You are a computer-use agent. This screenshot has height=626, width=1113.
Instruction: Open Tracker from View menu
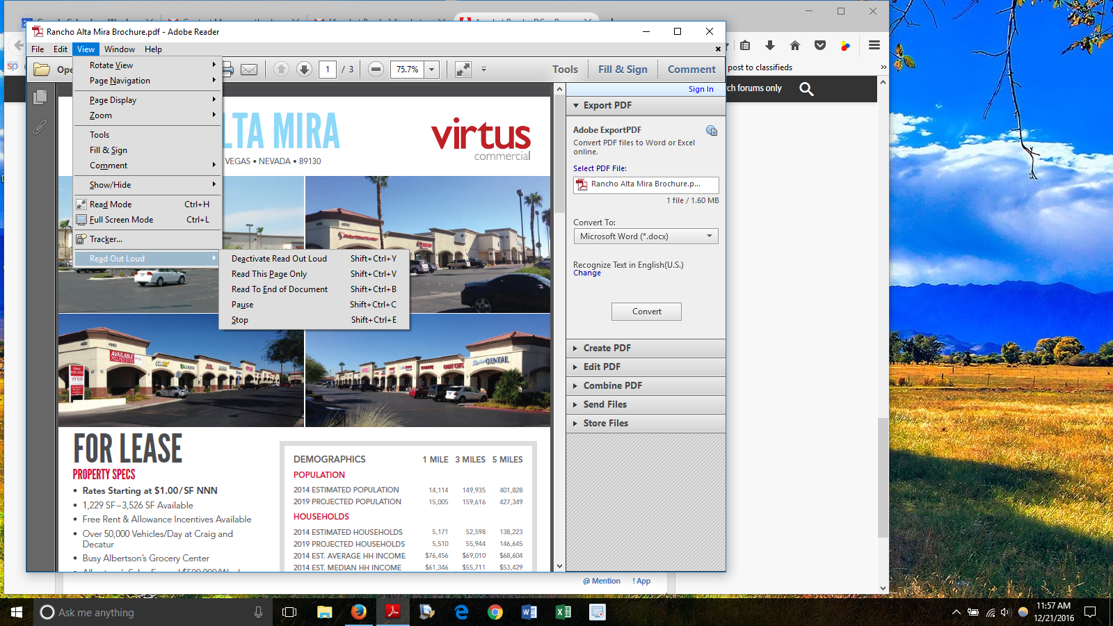point(147,239)
